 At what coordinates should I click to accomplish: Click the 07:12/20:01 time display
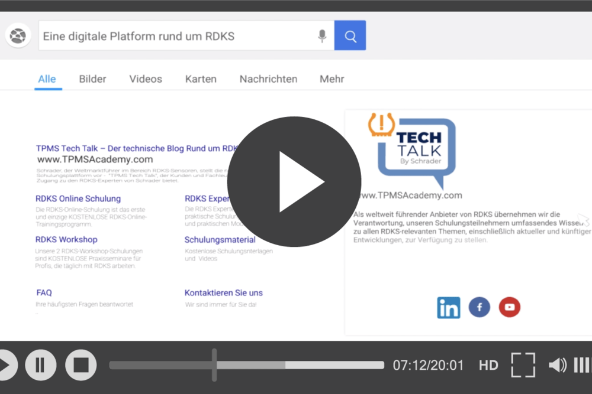pos(428,365)
